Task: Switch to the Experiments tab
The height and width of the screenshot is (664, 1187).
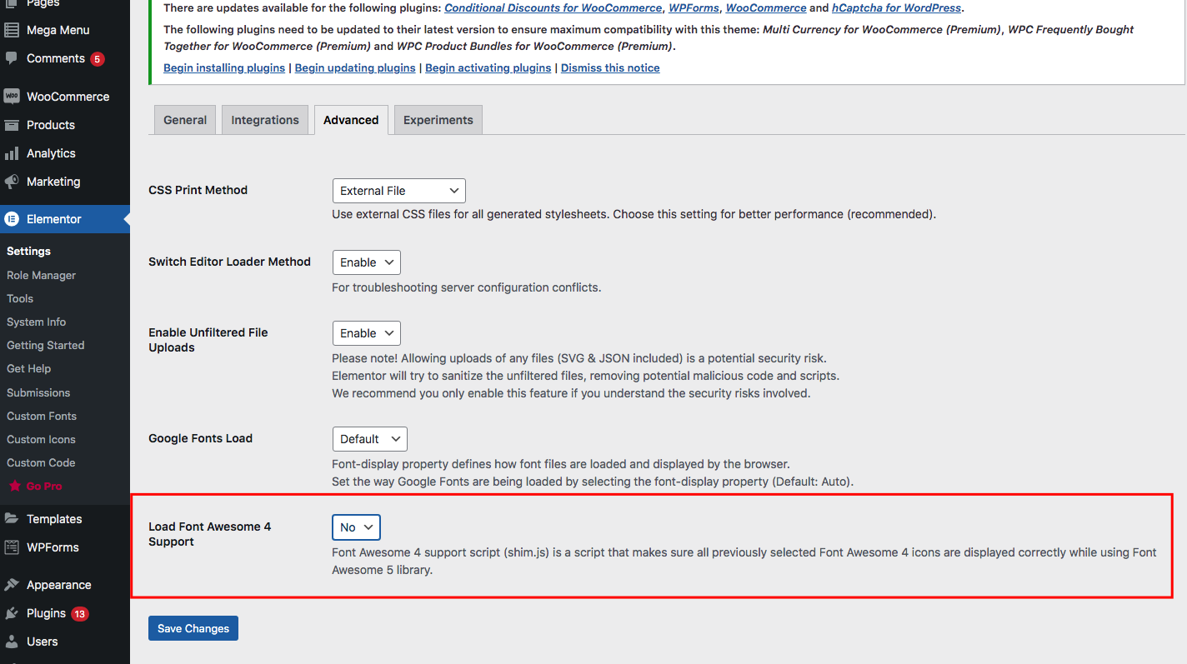Action: pyautogui.click(x=438, y=120)
